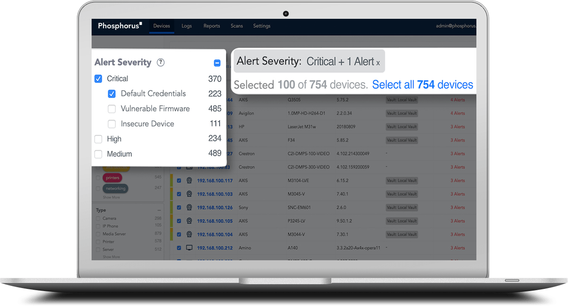
Task: Select the printers tag pill
Action: click(x=113, y=177)
